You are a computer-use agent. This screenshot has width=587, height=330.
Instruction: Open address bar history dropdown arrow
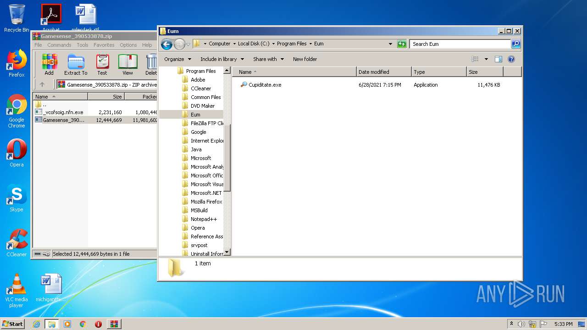390,44
